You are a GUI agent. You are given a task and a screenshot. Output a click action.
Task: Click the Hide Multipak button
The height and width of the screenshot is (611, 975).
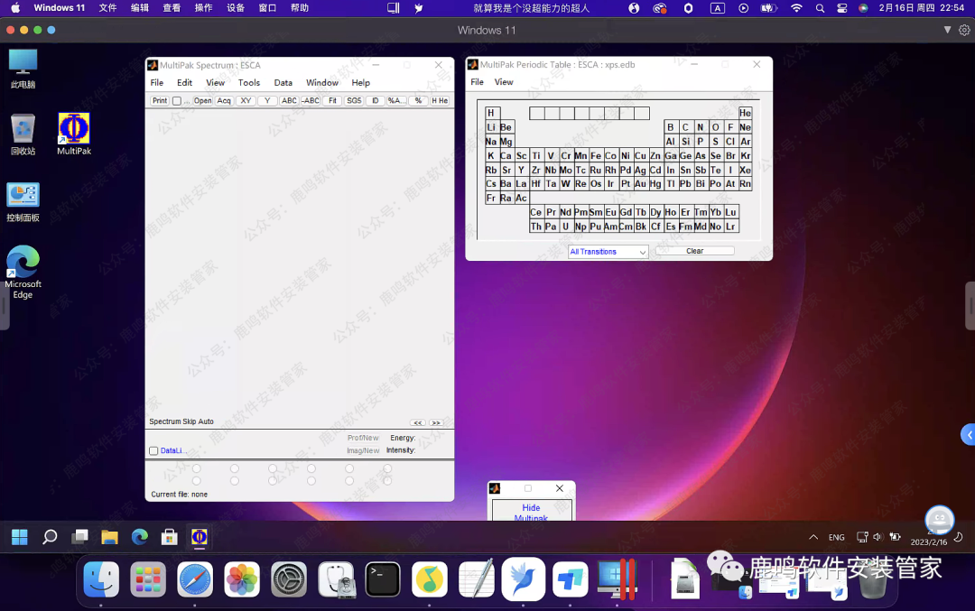pos(531,513)
